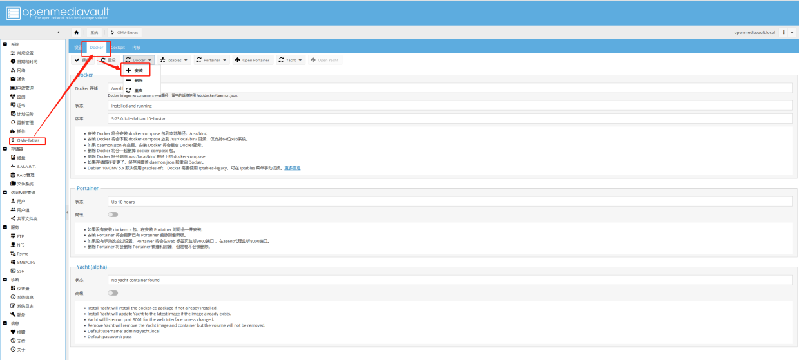Switch to the 设置 settings tab
The width and height of the screenshot is (799, 360).
click(x=77, y=47)
